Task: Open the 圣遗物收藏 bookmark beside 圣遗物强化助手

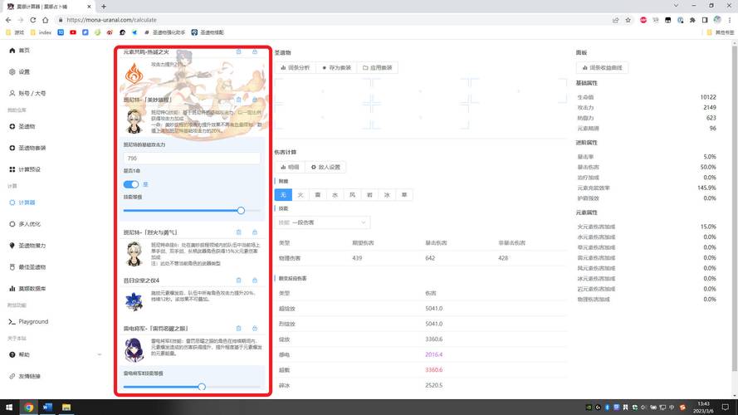Action: point(208,32)
